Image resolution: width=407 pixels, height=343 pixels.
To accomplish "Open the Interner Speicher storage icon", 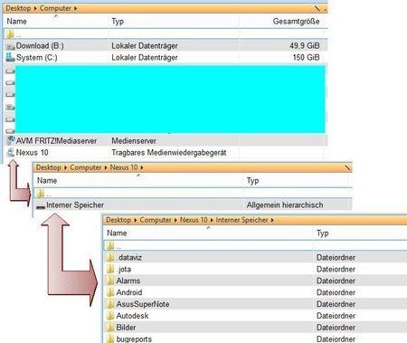I will 41,206.
